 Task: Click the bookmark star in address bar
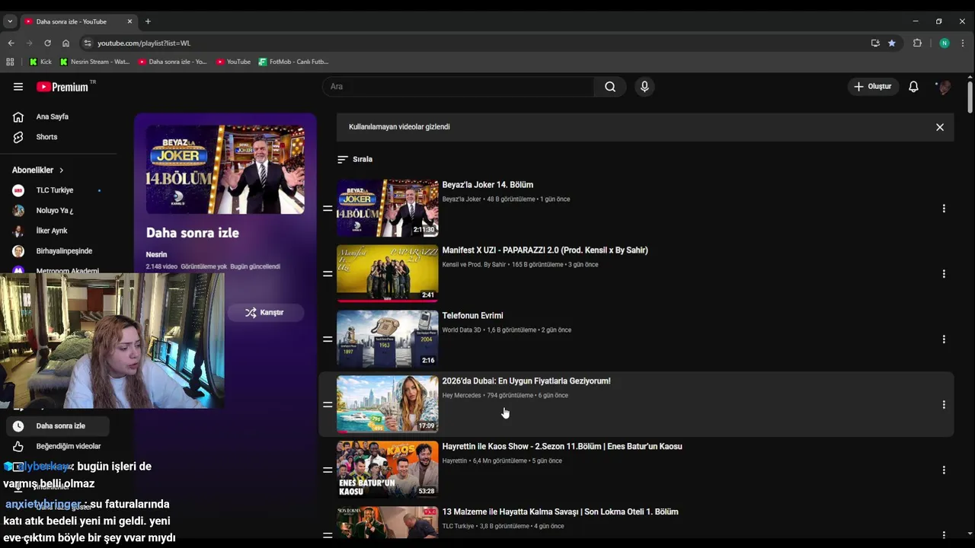pyautogui.click(x=892, y=43)
